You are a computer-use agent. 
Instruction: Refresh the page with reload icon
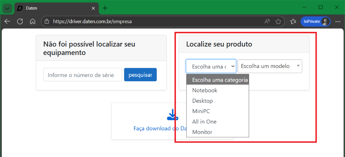(20, 21)
